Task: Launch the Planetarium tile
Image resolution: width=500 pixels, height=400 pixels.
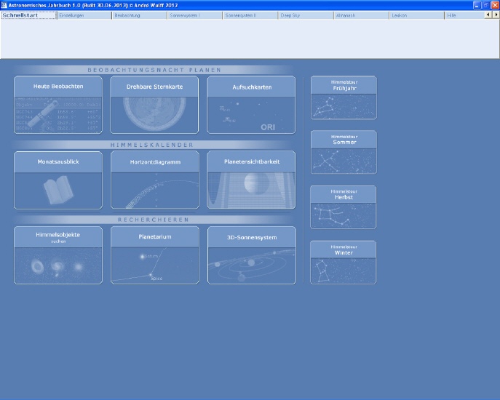Action: click(x=154, y=255)
